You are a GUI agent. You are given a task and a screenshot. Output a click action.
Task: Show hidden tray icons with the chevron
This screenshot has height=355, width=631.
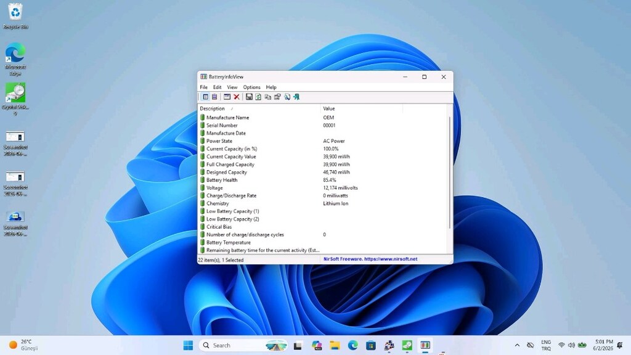click(517, 345)
